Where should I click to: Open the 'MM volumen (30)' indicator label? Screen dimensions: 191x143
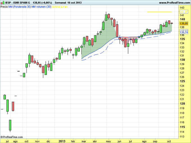point(40,6)
